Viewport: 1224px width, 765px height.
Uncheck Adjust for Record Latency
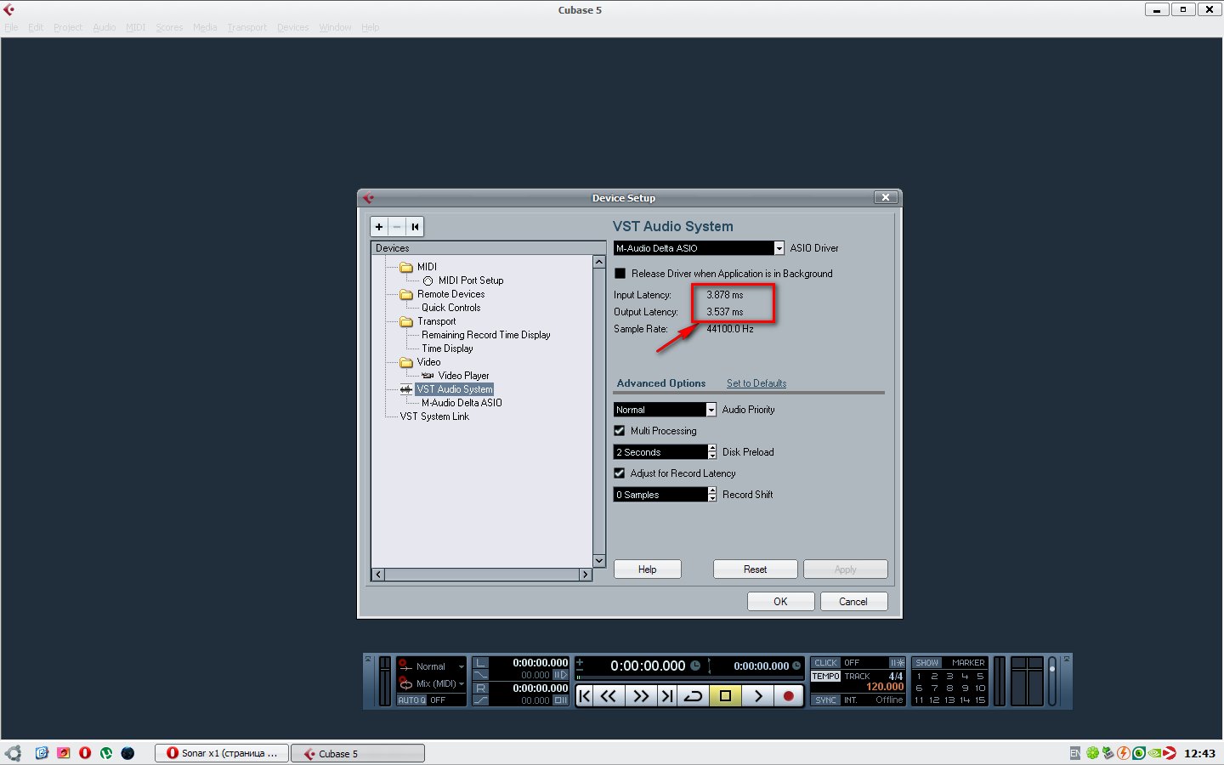620,473
